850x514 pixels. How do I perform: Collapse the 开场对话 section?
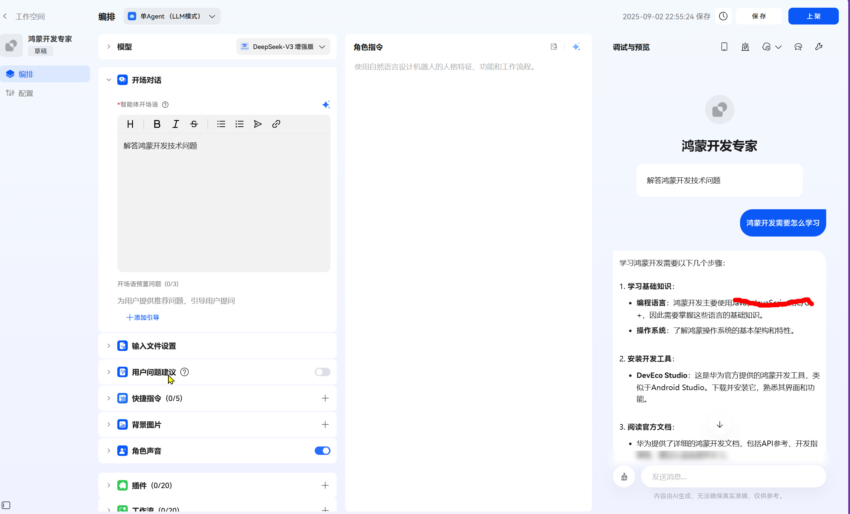click(109, 80)
